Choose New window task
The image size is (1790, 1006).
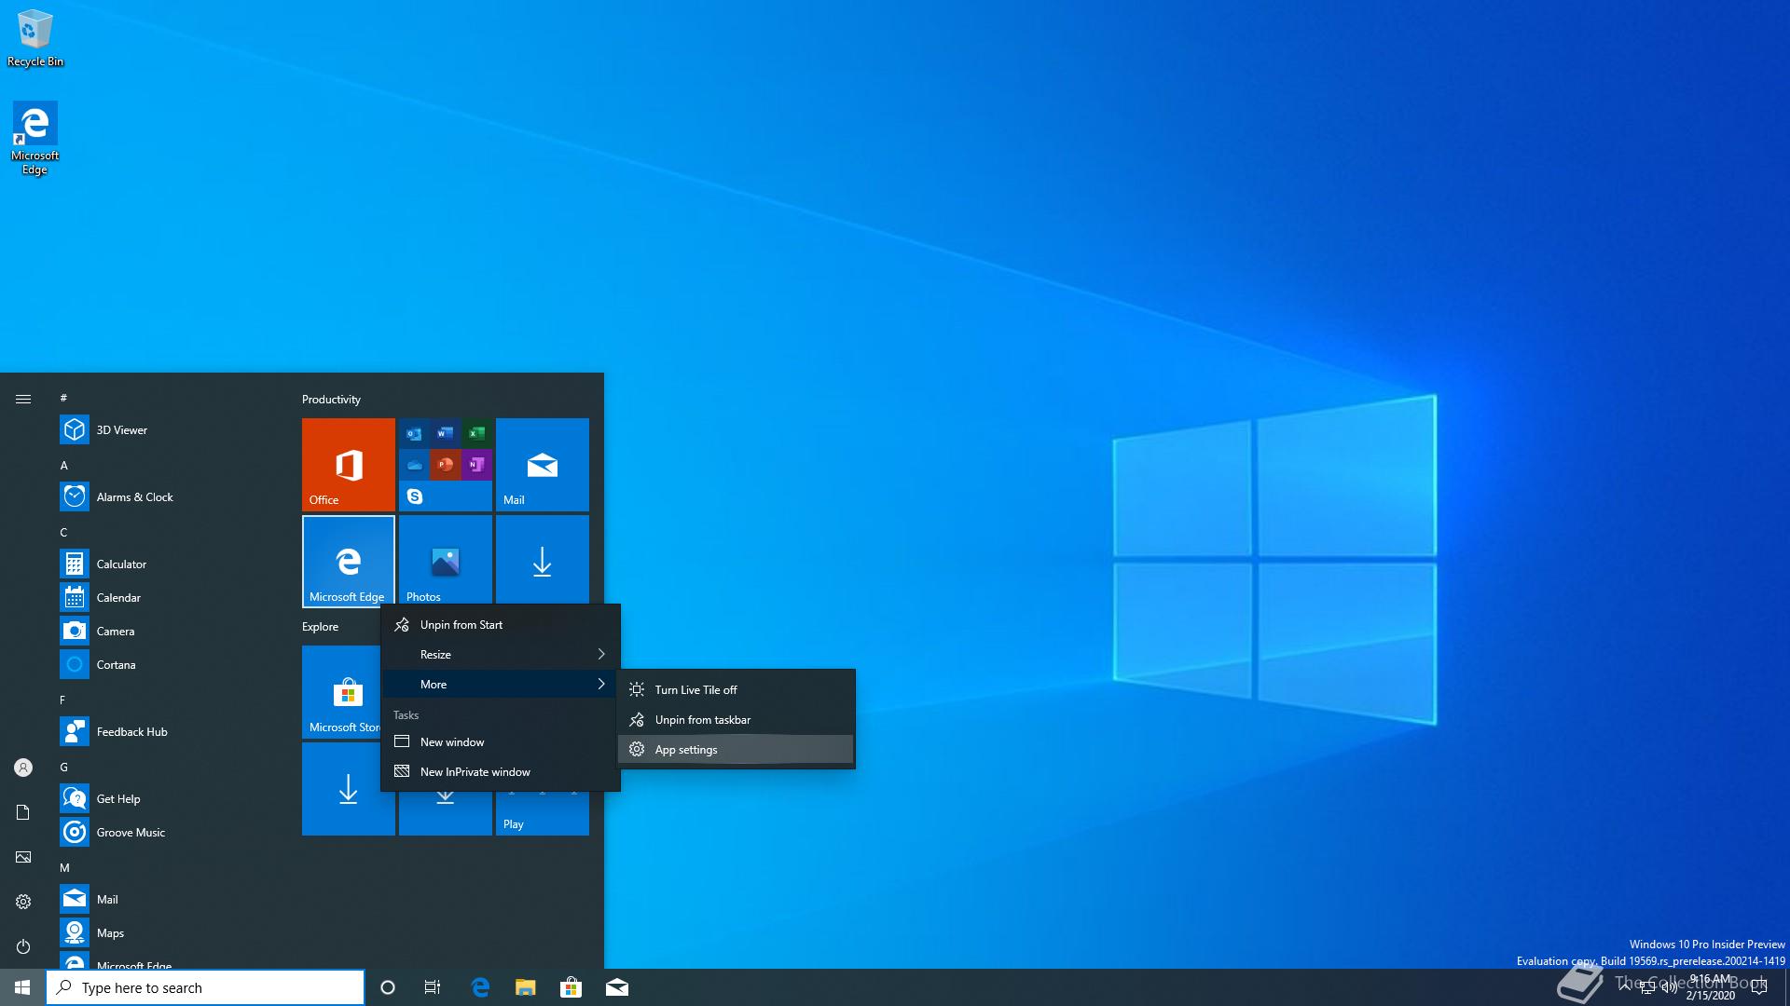coord(501,742)
